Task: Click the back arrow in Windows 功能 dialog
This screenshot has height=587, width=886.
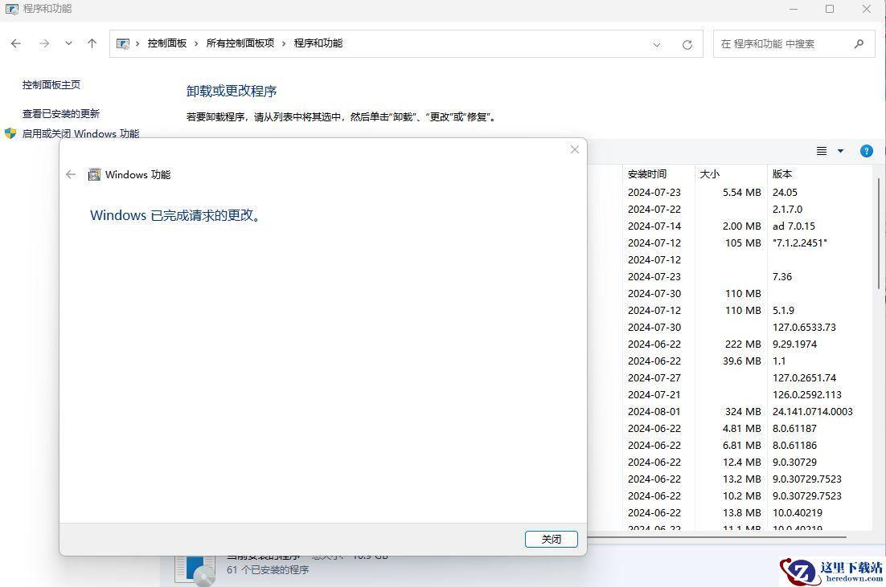Action: point(71,174)
